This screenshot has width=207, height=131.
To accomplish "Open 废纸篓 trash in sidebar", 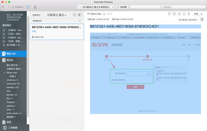I will click(11, 117).
